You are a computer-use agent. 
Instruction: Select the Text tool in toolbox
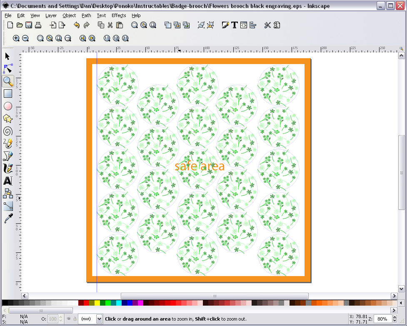pos(8,180)
